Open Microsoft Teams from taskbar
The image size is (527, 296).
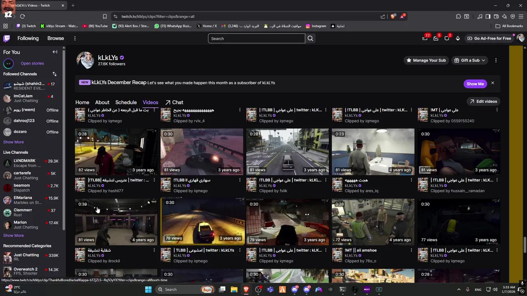tap(270, 289)
